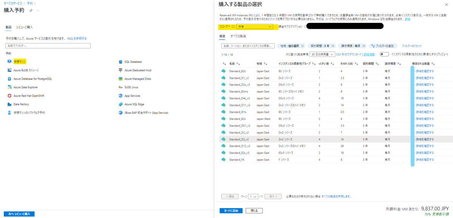Click the SUSE Linux service icon

click(x=120, y=87)
